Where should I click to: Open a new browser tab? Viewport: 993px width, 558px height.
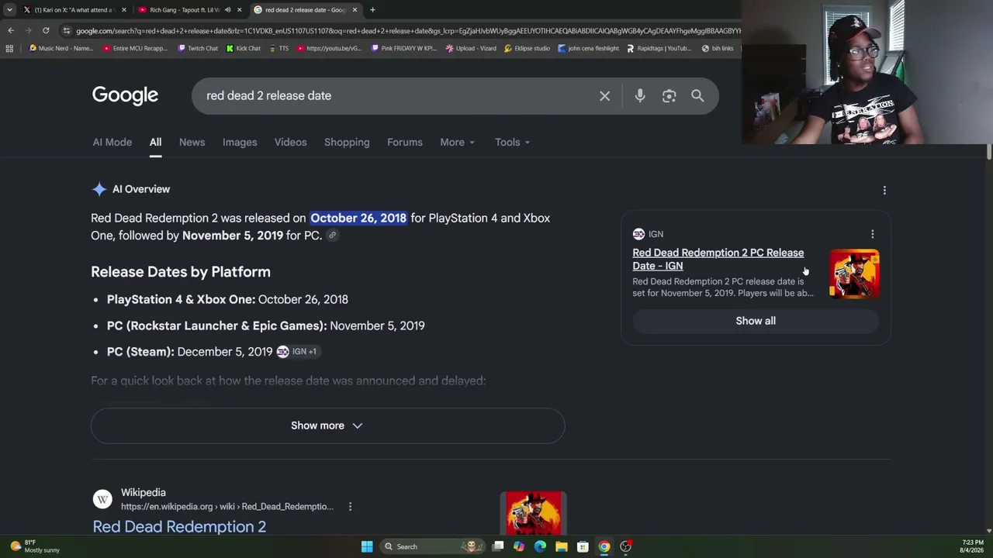pyautogui.click(x=372, y=10)
